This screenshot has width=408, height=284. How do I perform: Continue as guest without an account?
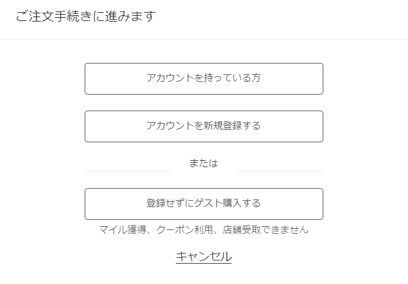click(204, 203)
